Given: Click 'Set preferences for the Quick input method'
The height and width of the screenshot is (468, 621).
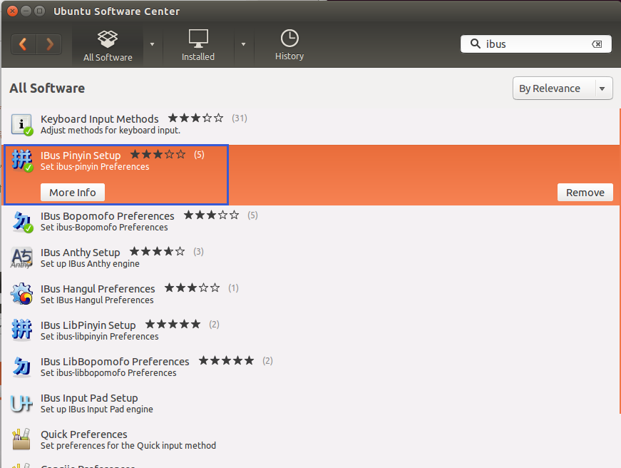Looking at the screenshot, I should click(x=128, y=446).
